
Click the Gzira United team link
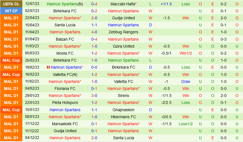[123, 46]
